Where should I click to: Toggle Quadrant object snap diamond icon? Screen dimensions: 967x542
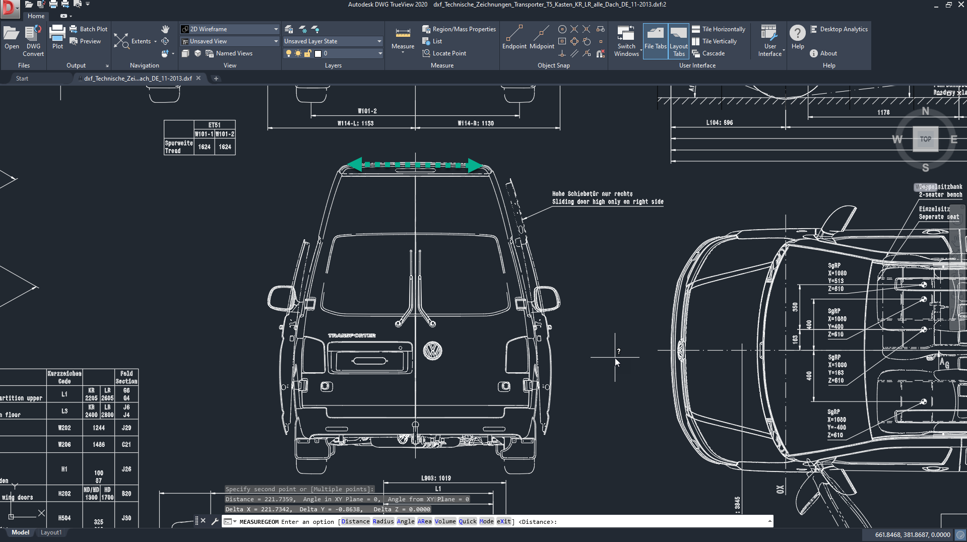[574, 41]
